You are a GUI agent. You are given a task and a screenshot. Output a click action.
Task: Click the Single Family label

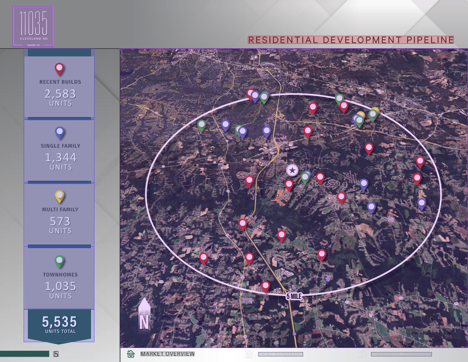click(x=60, y=146)
